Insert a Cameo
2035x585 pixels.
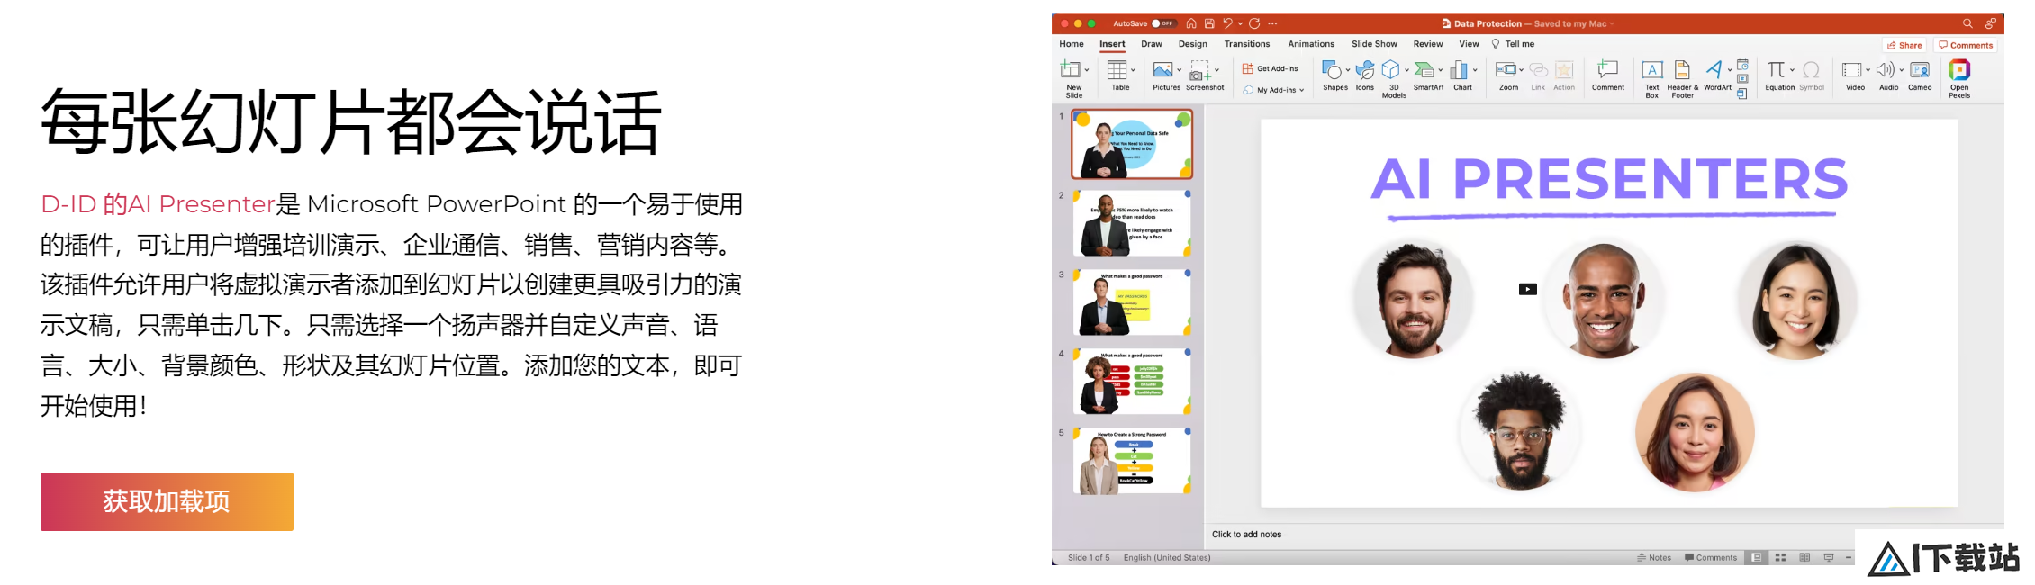1920,76
